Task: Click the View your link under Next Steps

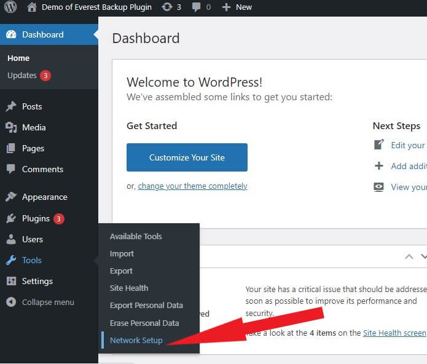Action: [409, 187]
